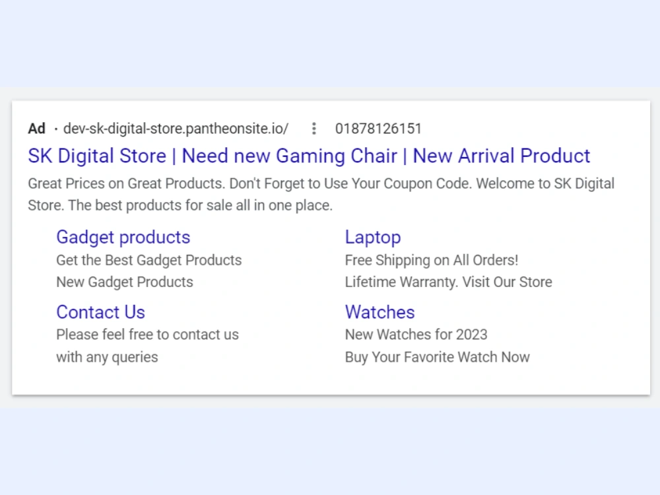Click the 'Great Prices on Great Products' description line
660x495 pixels.
[321, 183]
